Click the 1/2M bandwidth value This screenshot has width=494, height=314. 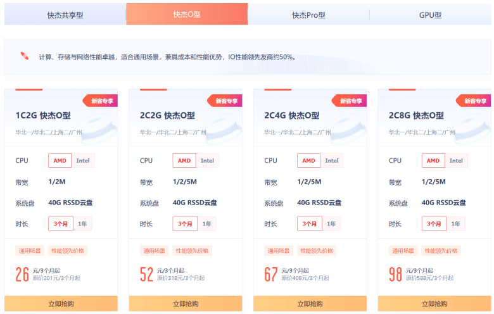point(57,182)
